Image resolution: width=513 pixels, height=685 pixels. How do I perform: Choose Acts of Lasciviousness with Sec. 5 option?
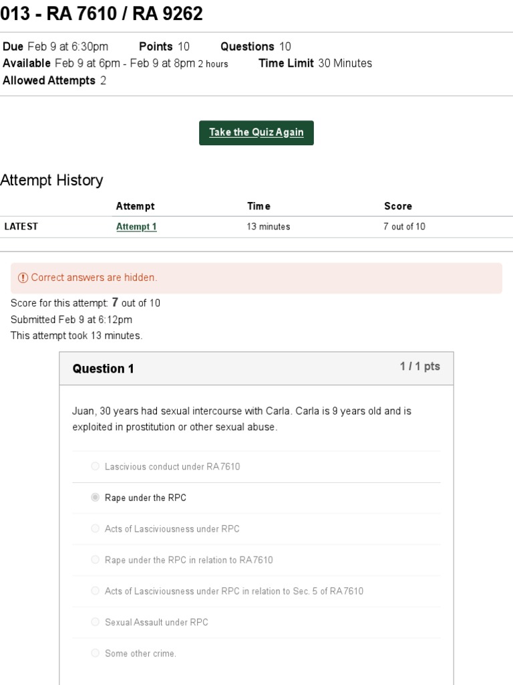coord(96,591)
